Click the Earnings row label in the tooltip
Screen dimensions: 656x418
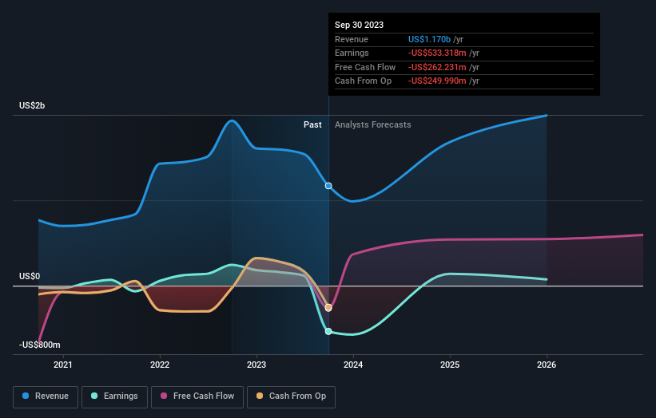point(352,53)
